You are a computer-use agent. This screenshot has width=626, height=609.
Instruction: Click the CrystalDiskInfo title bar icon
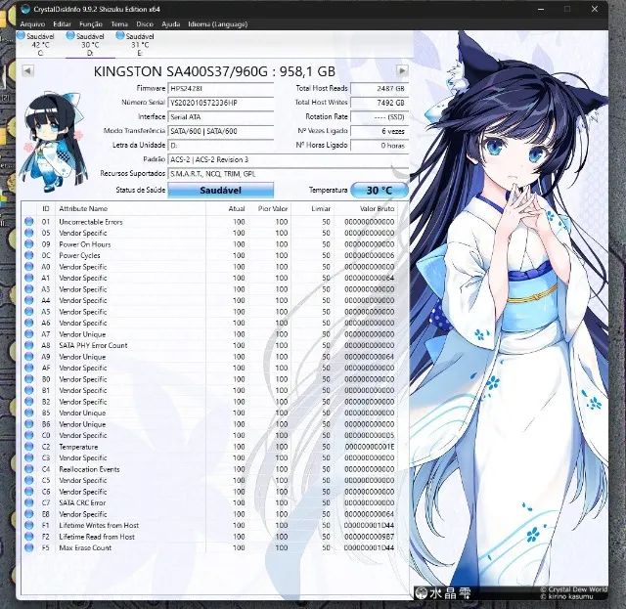(x=25, y=9)
